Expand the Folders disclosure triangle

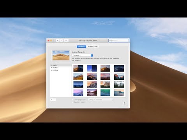[51, 70]
